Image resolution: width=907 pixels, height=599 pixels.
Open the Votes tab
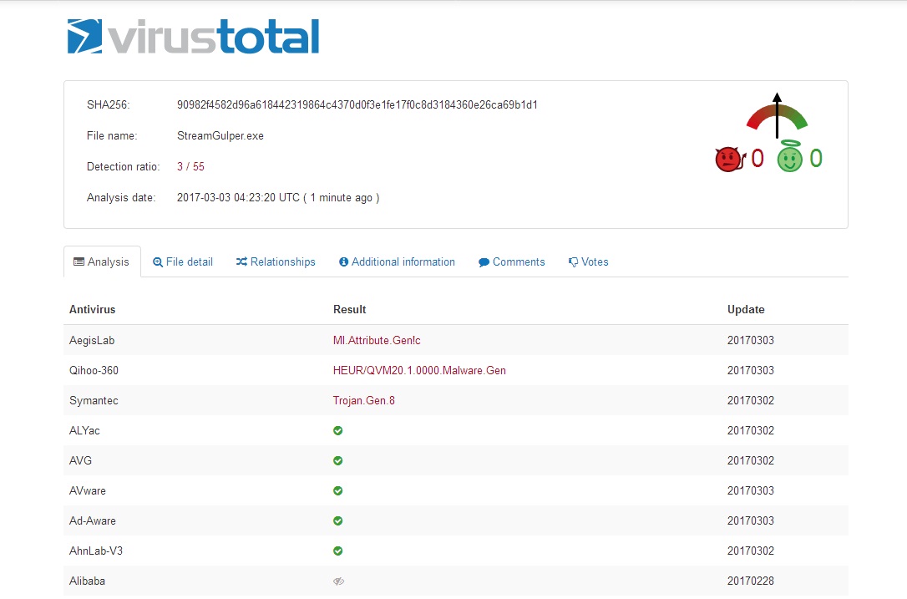click(x=589, y=261)
